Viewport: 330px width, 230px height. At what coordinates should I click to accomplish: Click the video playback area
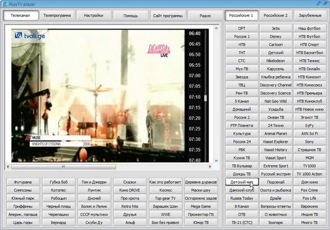tap(98, 96)
